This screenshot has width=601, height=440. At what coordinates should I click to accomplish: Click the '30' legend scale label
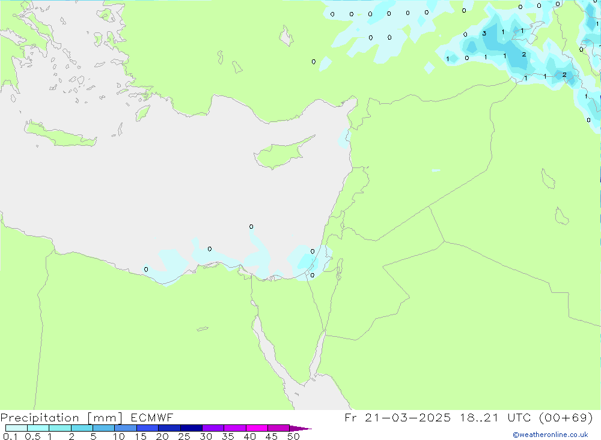point(206,436)
